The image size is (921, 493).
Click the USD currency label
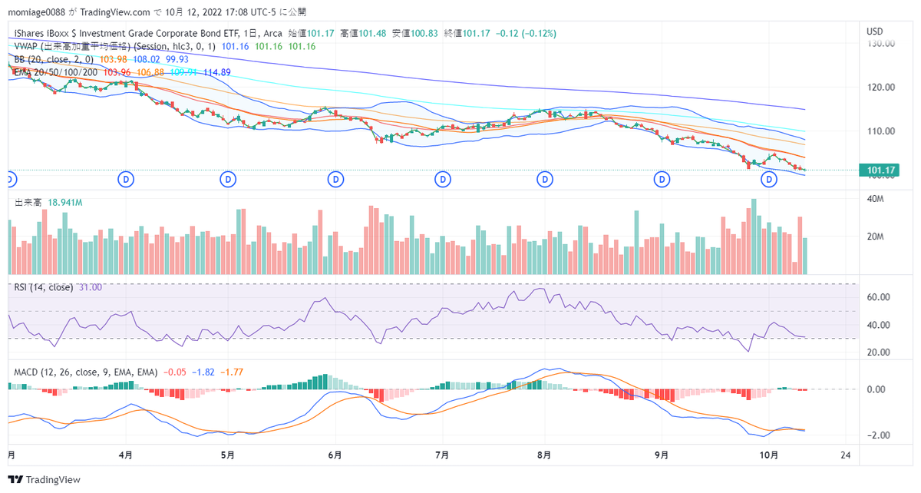[x=875, y=31]
